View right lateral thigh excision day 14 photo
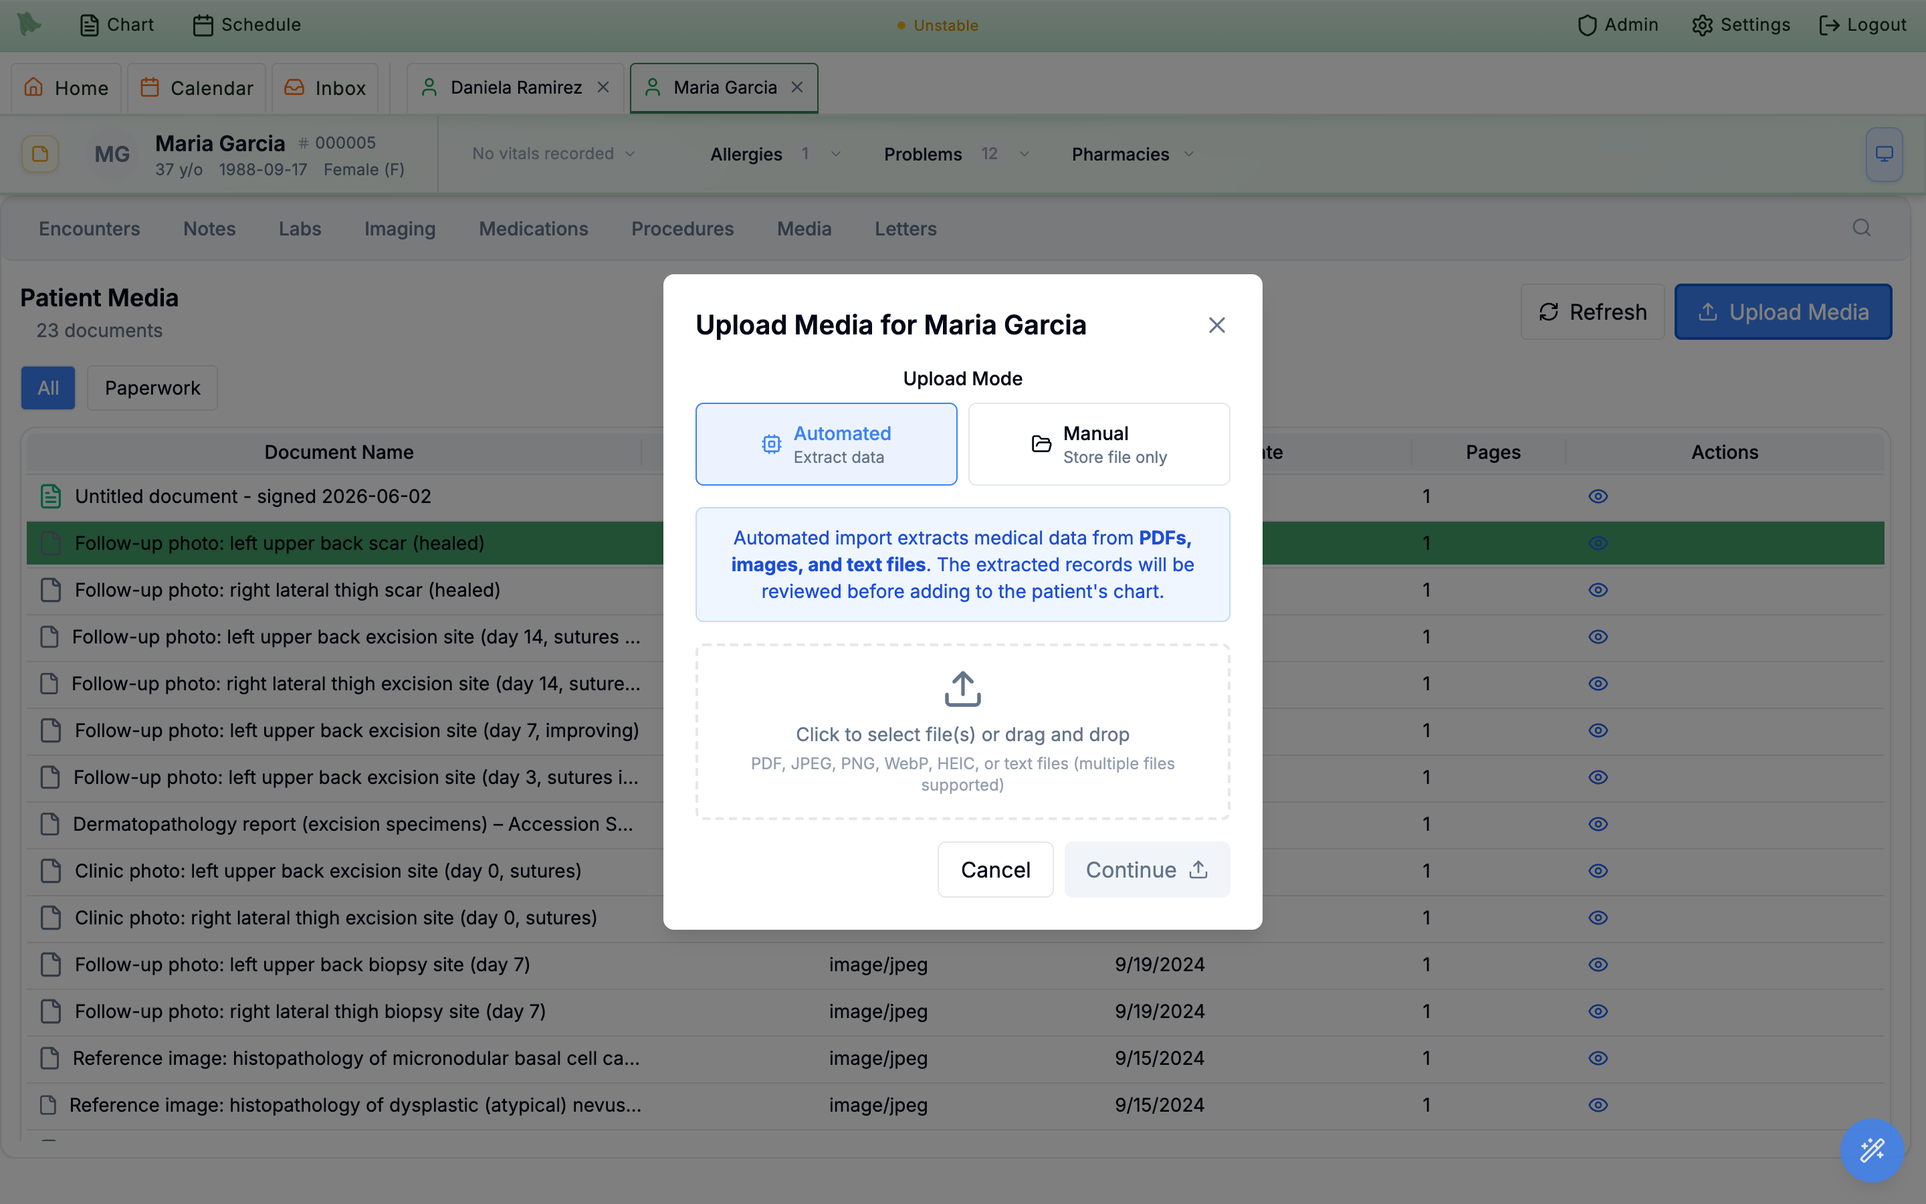 (x=1598, y=684)
